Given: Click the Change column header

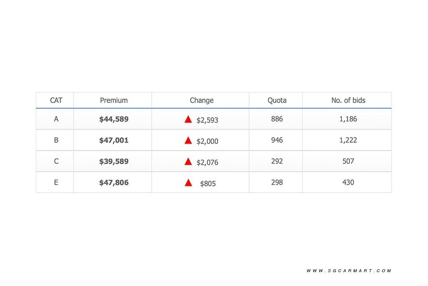Looking at the screenshot, I should [x=201, y=100].
